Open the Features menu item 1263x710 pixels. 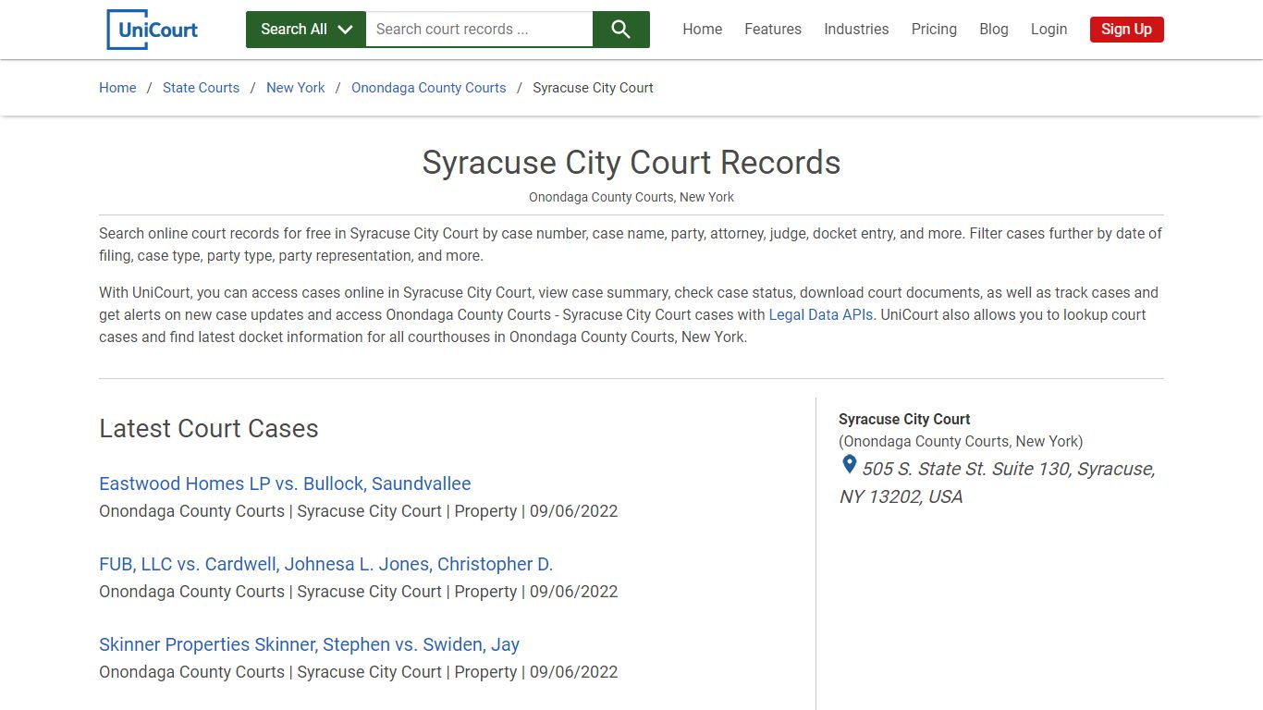773,30
